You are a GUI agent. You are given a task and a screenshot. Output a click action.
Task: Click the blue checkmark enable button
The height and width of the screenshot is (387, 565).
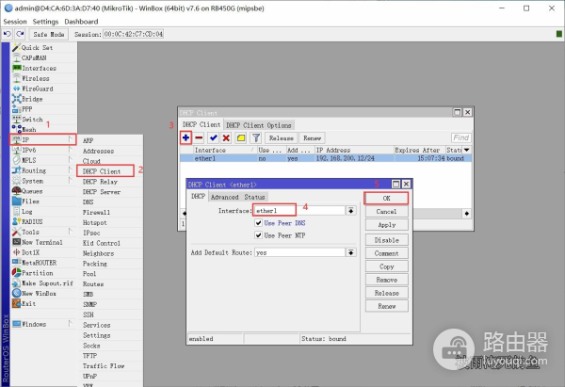coord(214,137)
